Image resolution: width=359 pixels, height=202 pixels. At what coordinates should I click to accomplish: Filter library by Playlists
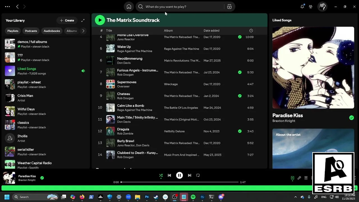(13, 31)
